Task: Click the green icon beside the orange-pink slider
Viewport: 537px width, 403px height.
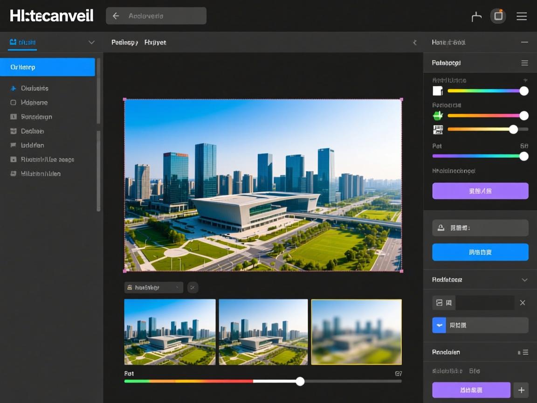Action: (438, 116)
